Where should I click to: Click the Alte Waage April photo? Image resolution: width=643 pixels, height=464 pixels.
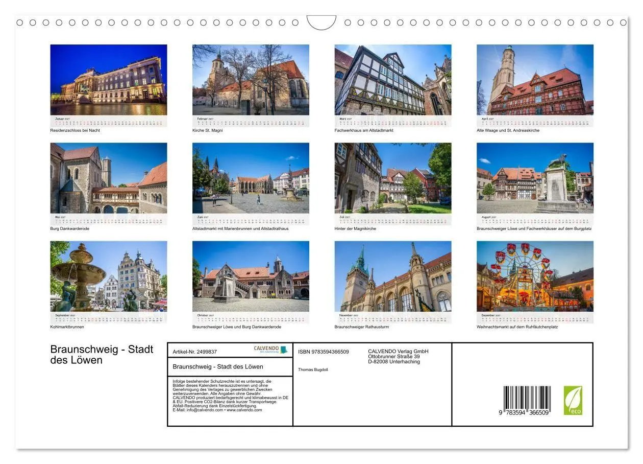pos(535,80)
